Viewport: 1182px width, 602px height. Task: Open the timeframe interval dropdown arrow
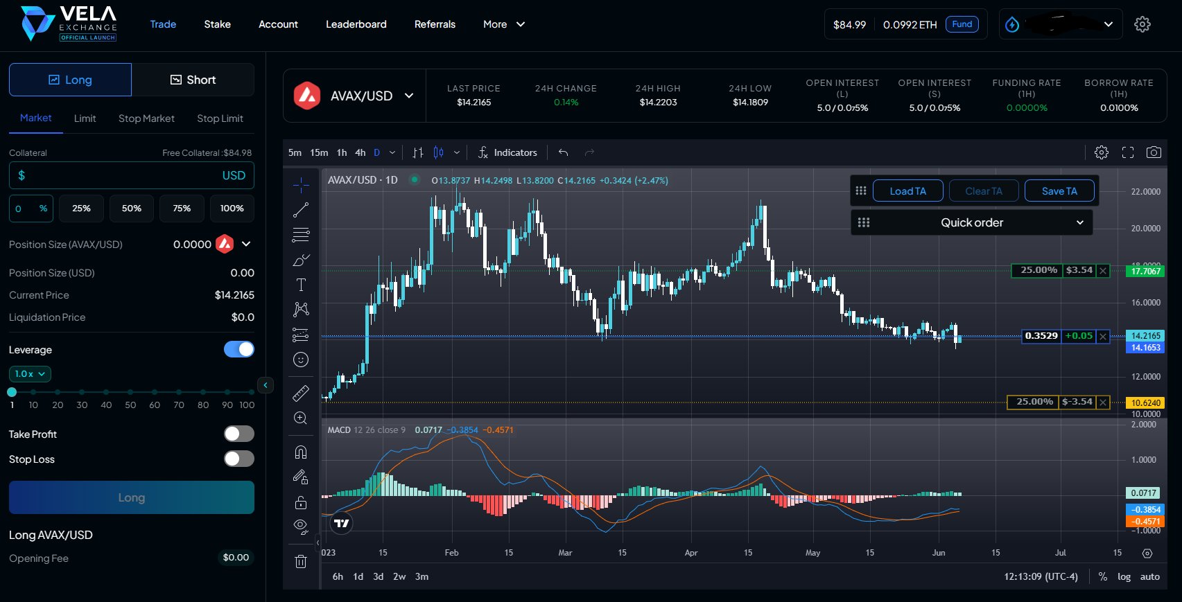[x=392, y=152]
